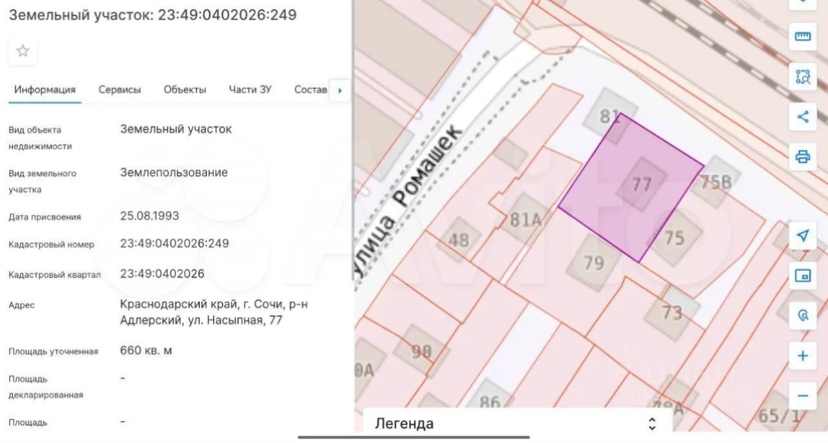Open the Состав tab
The image size is (828, 443).
pos(310,90)
